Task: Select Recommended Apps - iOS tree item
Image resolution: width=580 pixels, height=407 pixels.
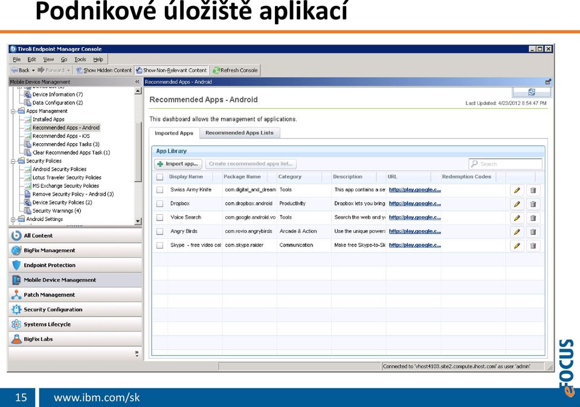Action: click(61, 136)
